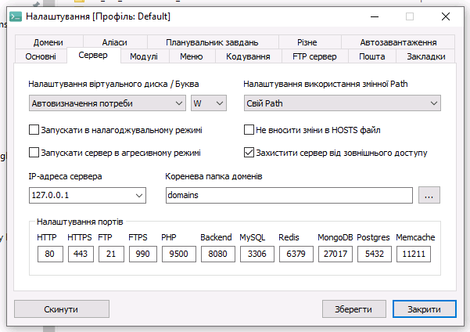This screenshot has width=470, height=332.
Task: Select the HTTP port 80 field
Action: pos(49,254)
